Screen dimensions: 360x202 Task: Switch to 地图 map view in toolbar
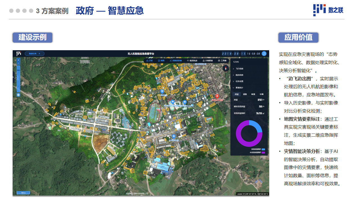(161, 61)
